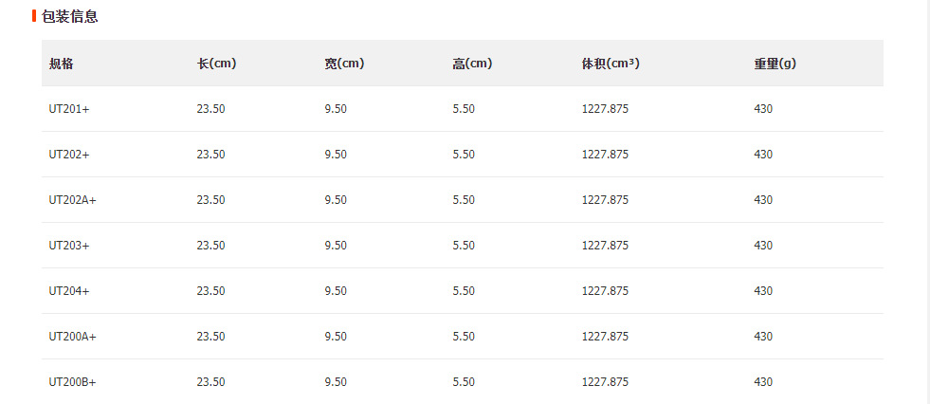The image size is (930, 404).
Task: Select the UT202+ spec cell
Action: point(69,155)
